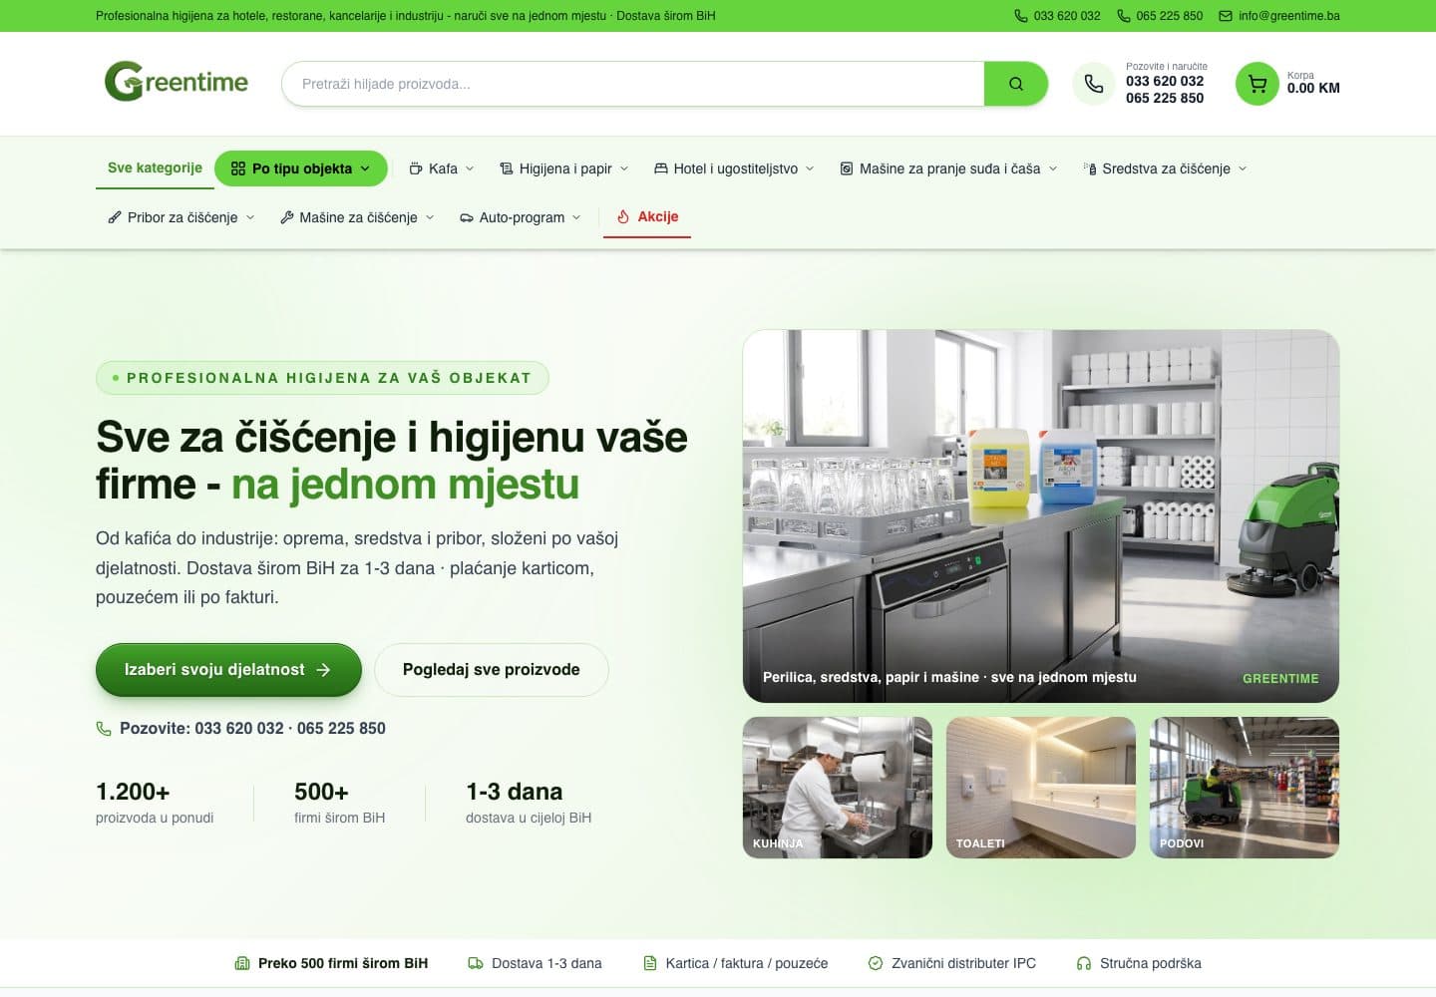1436x997 pixels.
Task: Click the search magnifier button
Action: (1015, 84)
